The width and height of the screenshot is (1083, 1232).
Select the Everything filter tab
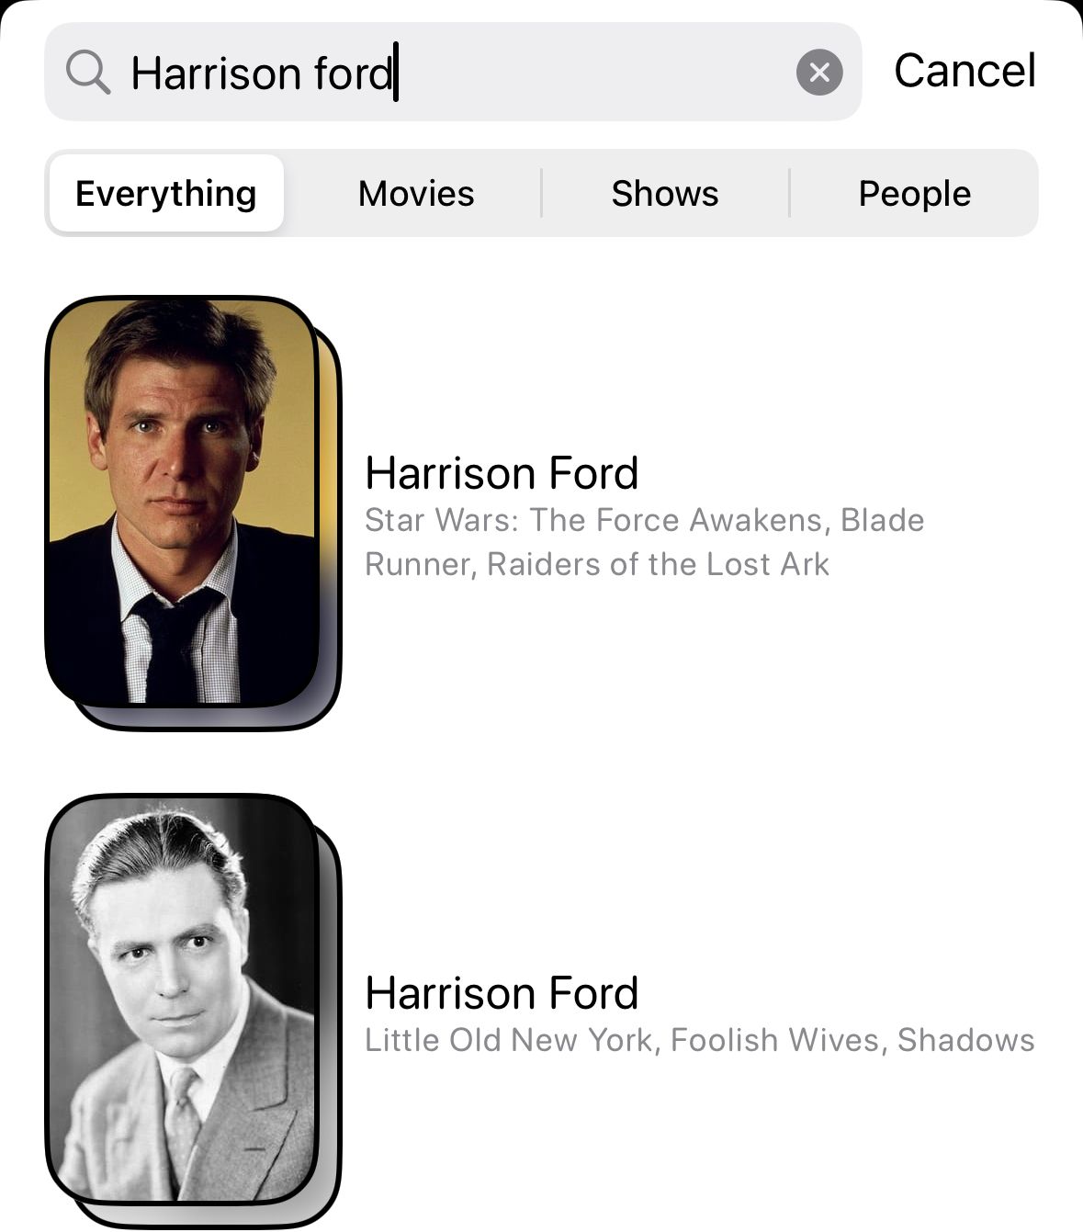(x=166, y=193)
